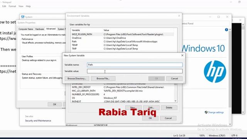The height and width of the screenshot is (139, 247).
Task: Click Browse File button
Action: [103, 78]
